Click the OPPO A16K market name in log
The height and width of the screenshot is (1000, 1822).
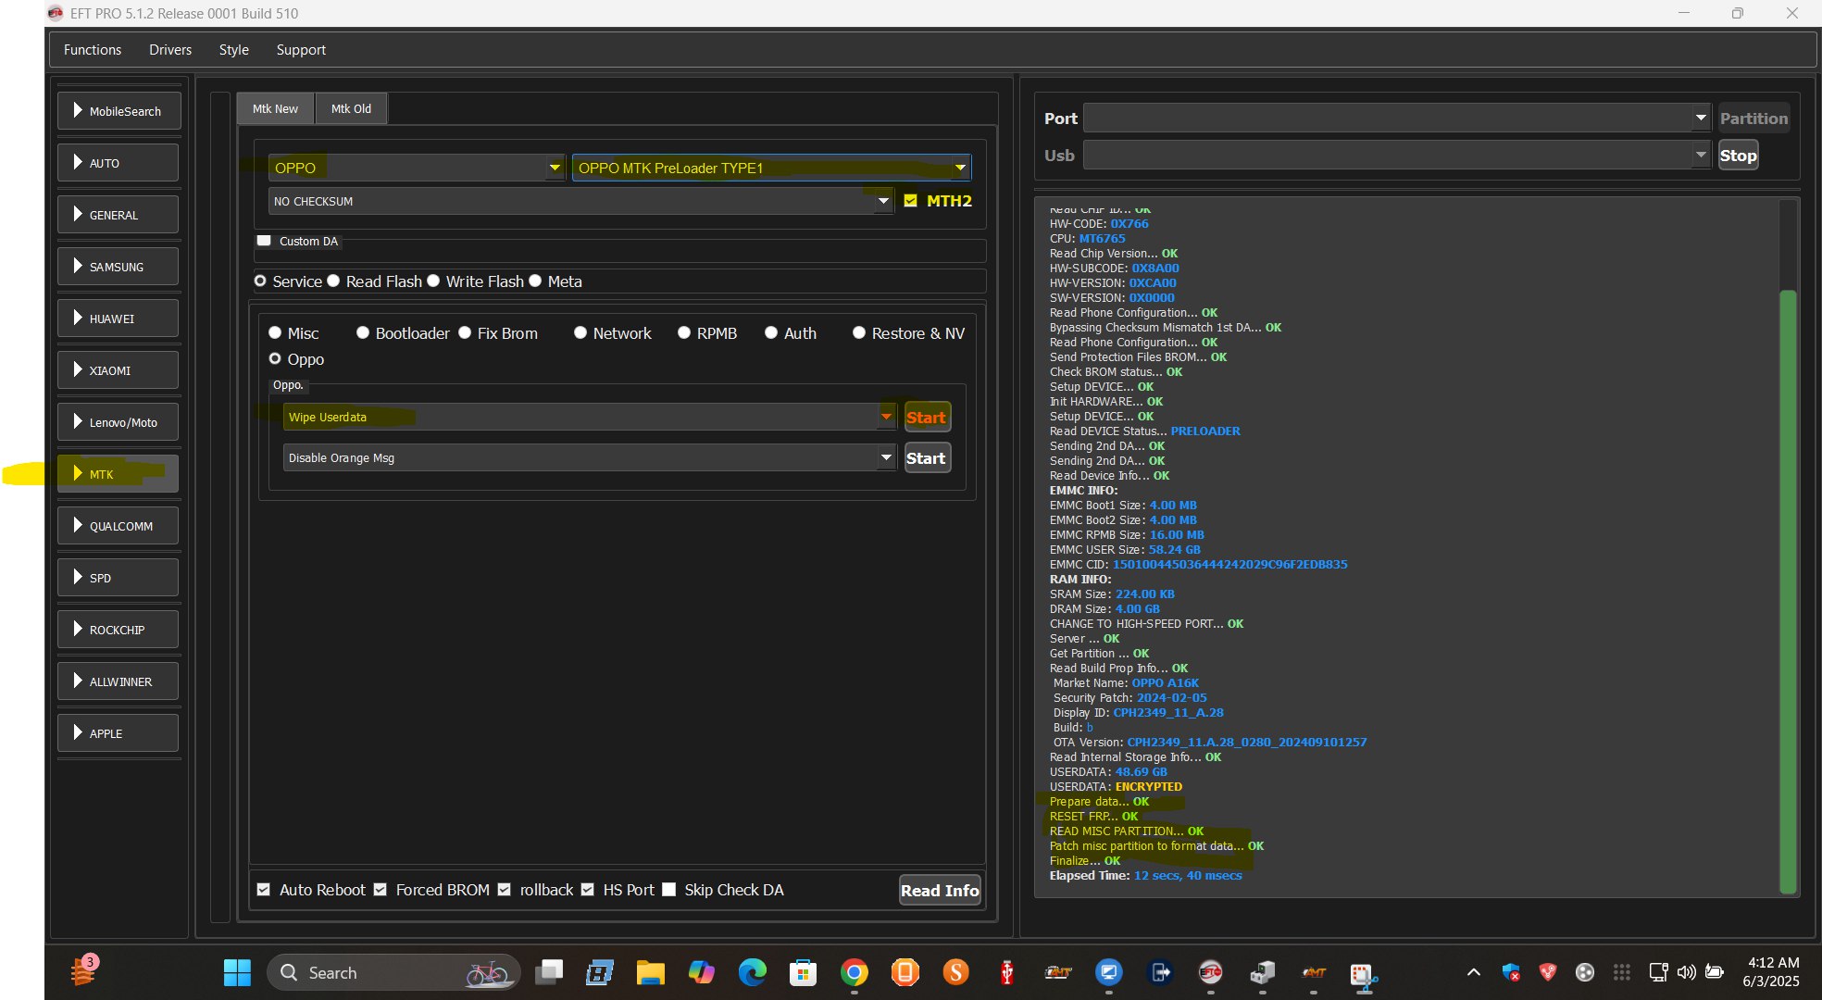click(x=1165, y=683)
